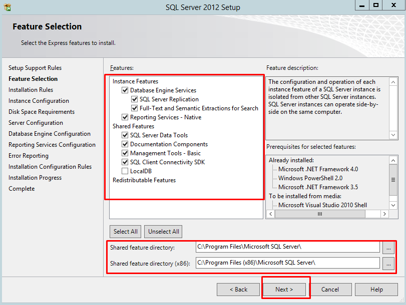Image resolution: width=406 pixels, height=305 pixels.
Task: Select Instance Configuration step
Action: coord(39,101)
